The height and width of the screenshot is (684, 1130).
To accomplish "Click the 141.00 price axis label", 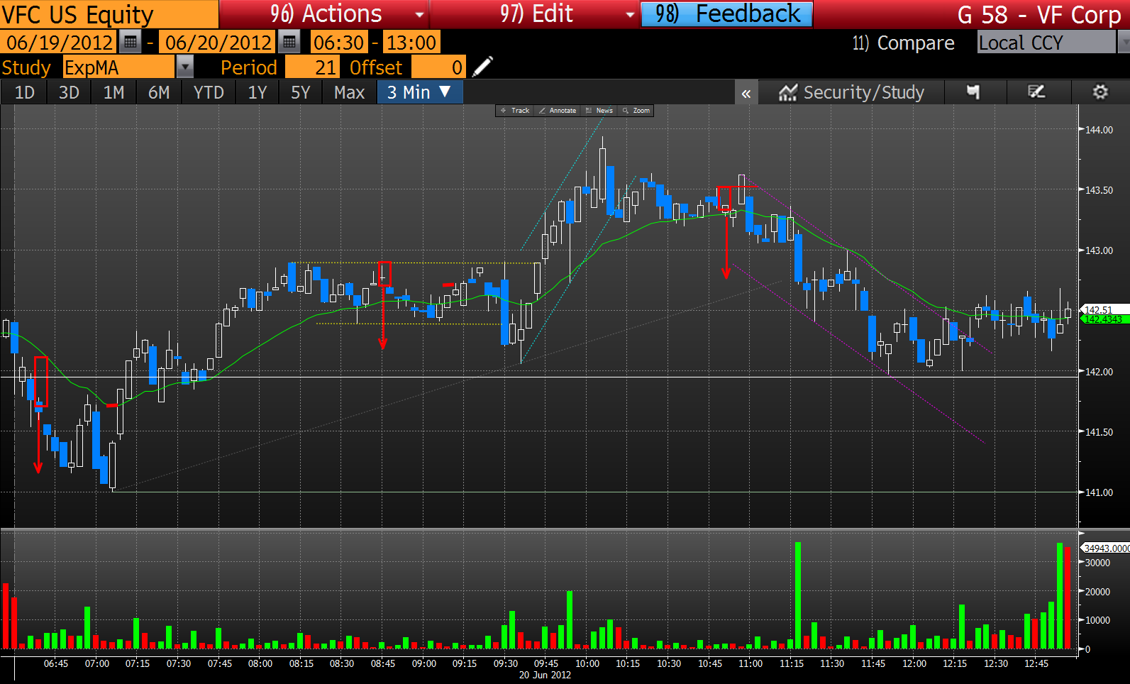I will [x=1099, y=492].
